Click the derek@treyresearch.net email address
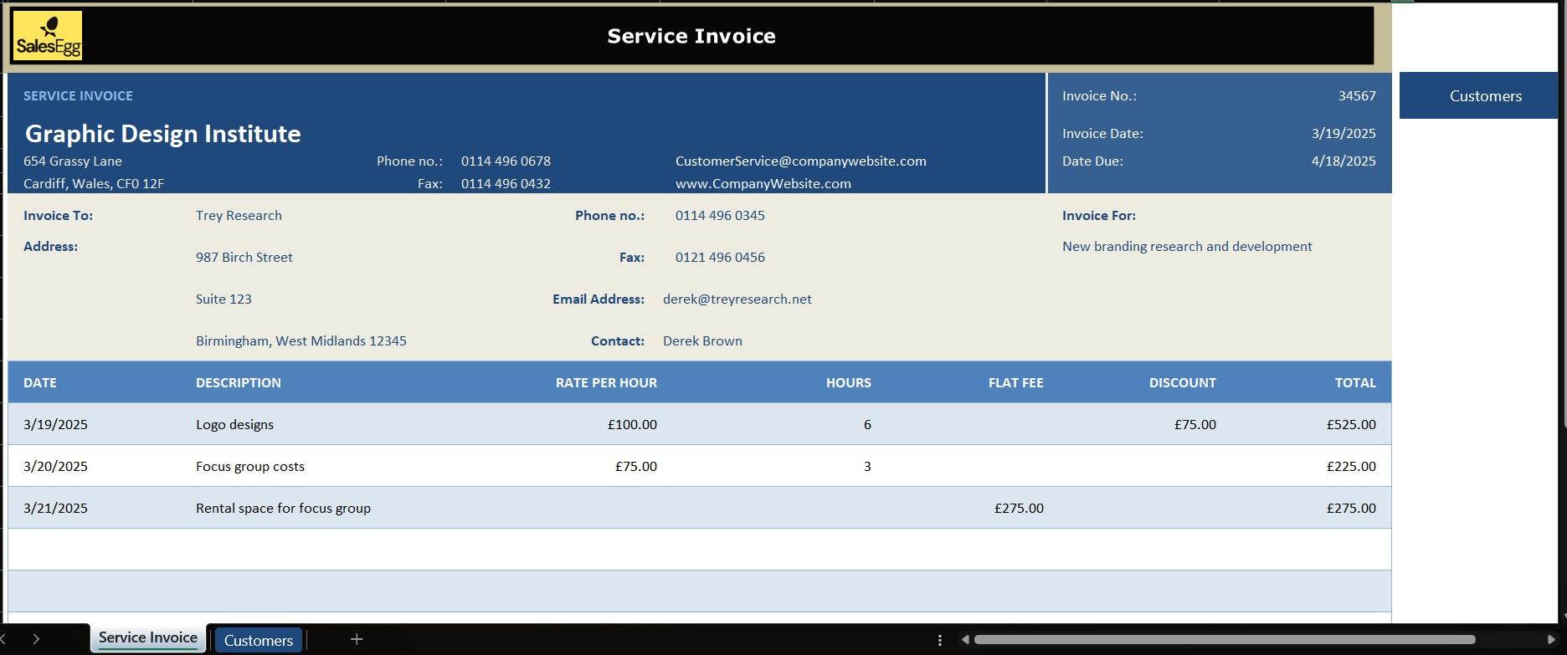Viewport: 1567px width, 655px height. click(x=737, y=299)
